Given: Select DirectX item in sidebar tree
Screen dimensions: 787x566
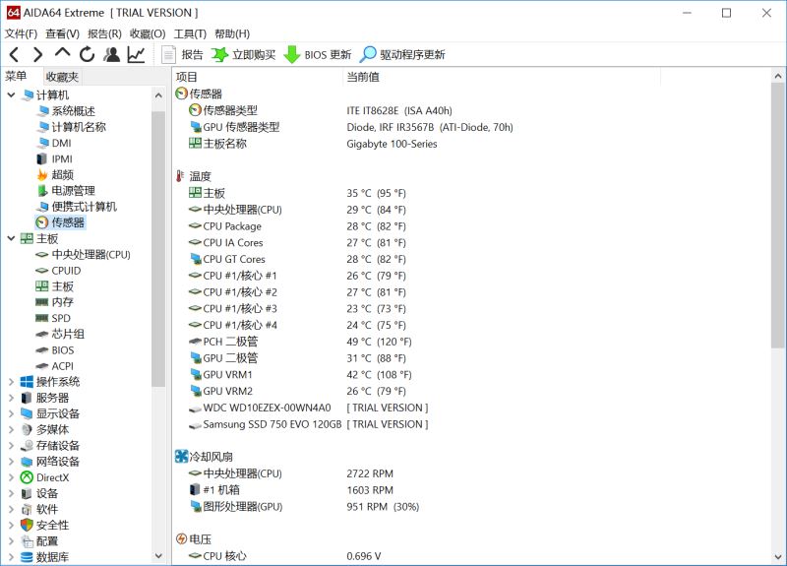Looking at the screenshot, I should [52, 477].
